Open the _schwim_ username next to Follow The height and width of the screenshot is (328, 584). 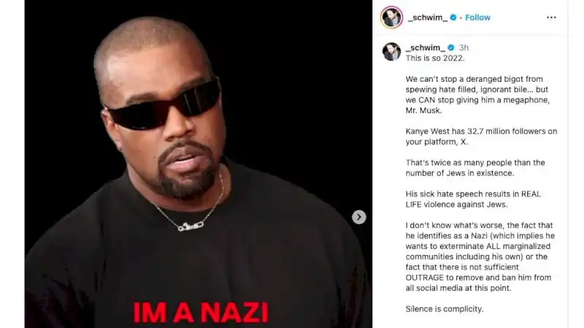click(x=428, y=18)
